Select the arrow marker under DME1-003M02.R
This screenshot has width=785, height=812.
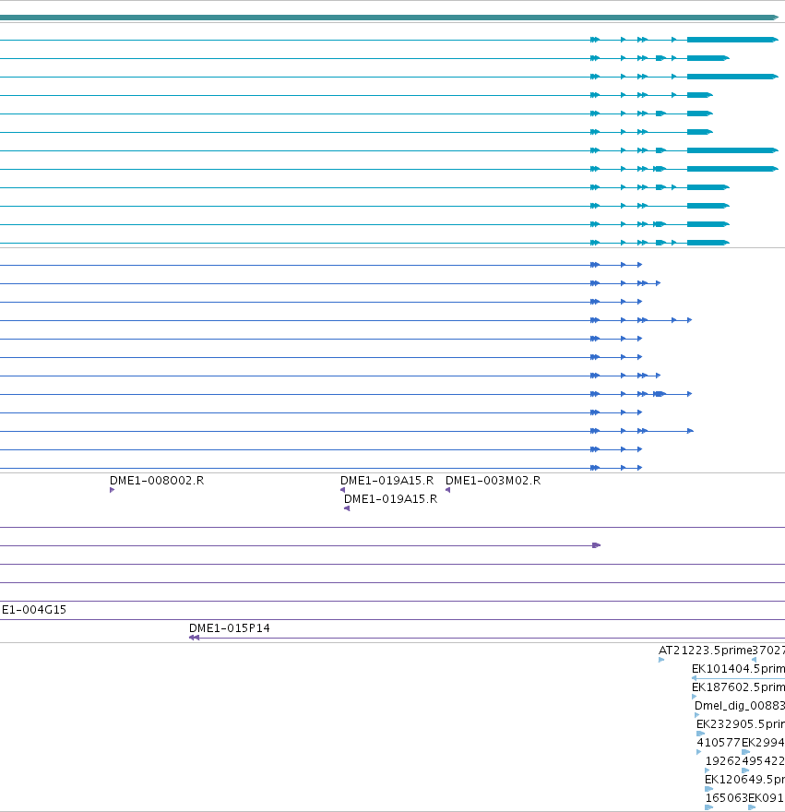(x=448, y=490)
